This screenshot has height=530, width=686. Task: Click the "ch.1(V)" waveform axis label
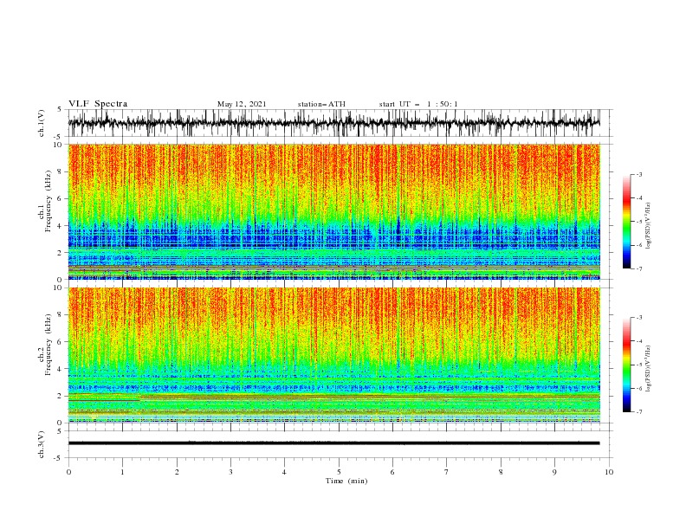pyautogui.click(x=42, y=123)
